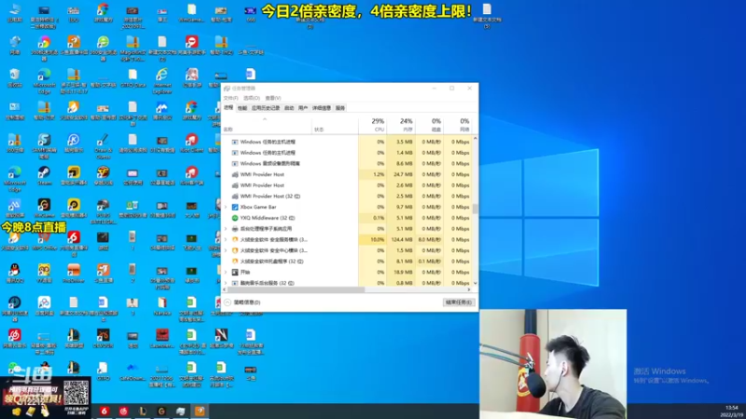Click the active orange Task Manager taskbar icon
Viewport: 746px width, 419px height.
click(200, 411)
